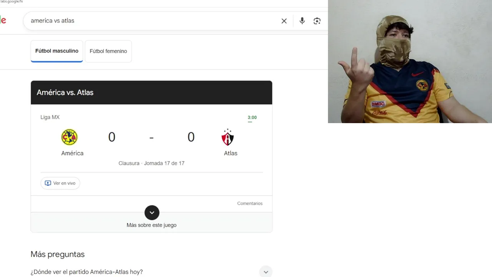The width and height of the screenshot is (492, 277).
Task: Click the live video icon in Ver en vivo
Action: (48, 183)
